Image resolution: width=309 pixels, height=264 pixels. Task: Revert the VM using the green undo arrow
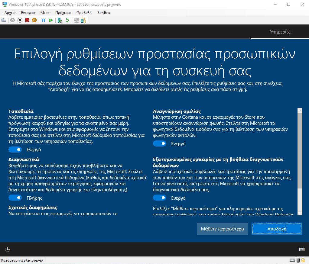[x=67, y=20]
